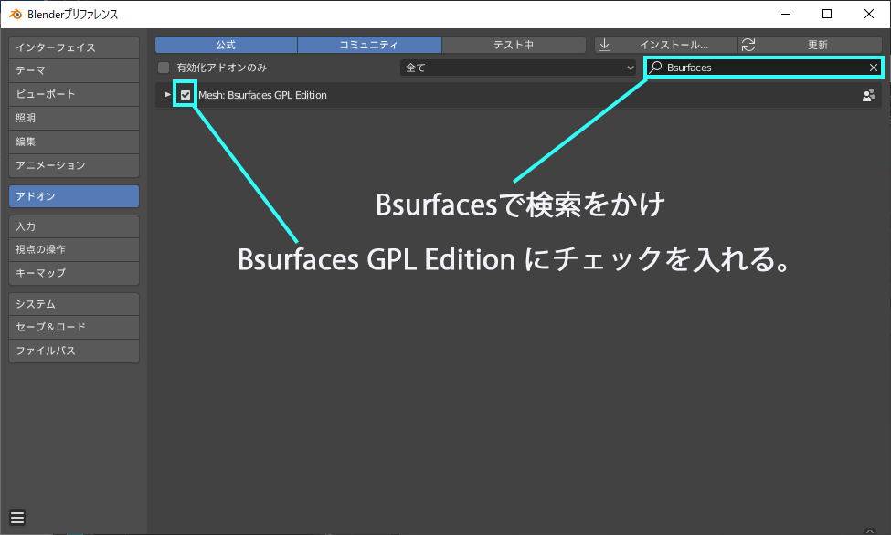Select キーマップ in the sidebar
Viewport: 891px width, 535px height.
tap(73, 273)
